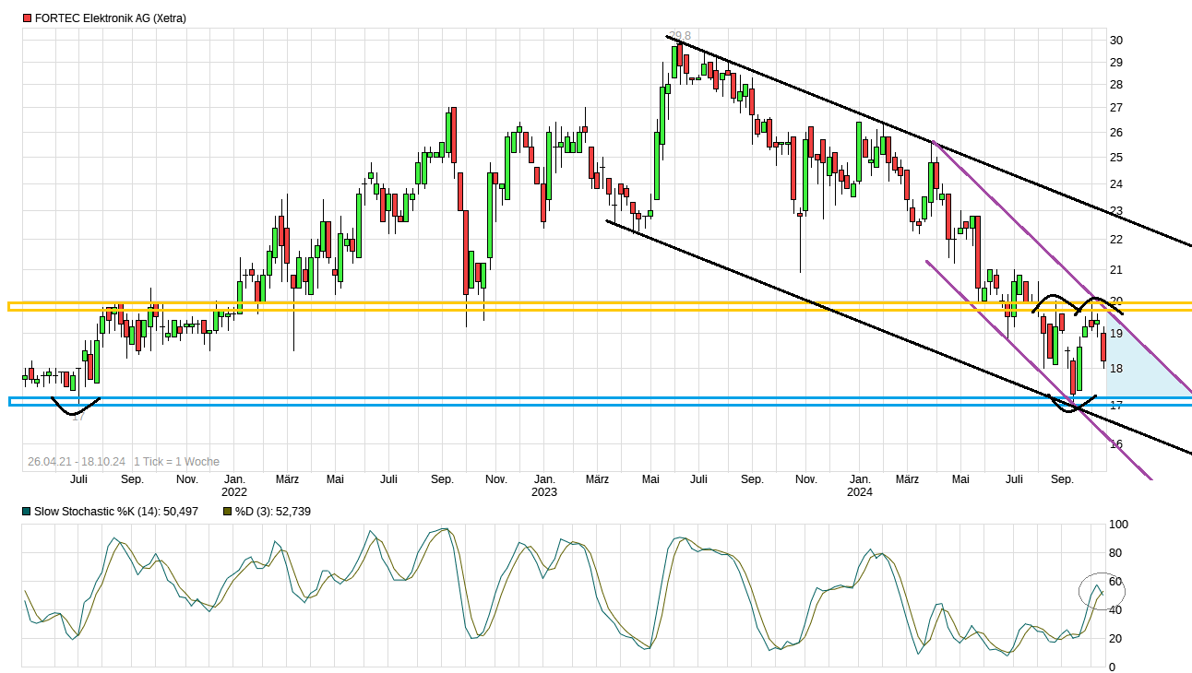
Task: Click the 2023 year marker on time axis
Action: pos(544,492)
